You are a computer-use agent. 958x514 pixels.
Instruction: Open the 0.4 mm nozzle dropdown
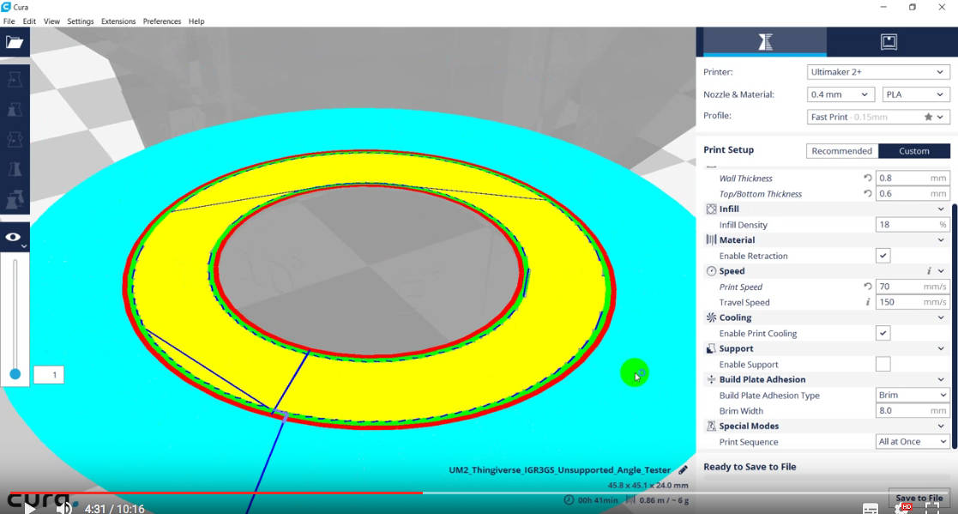pos(841,94)
